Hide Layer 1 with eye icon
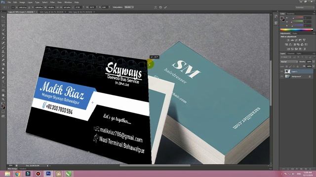This screenshot has width=316, height=177. pyautogui.click(x=282, y=71)
